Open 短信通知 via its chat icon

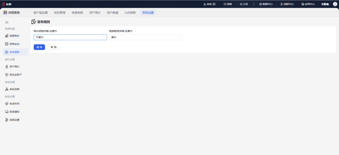pyautogui.click(x=7, y=112)
